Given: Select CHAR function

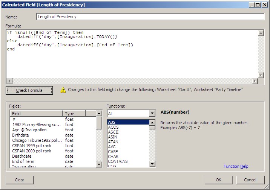Looking at the screenshot, I should (x=128, y=157).
